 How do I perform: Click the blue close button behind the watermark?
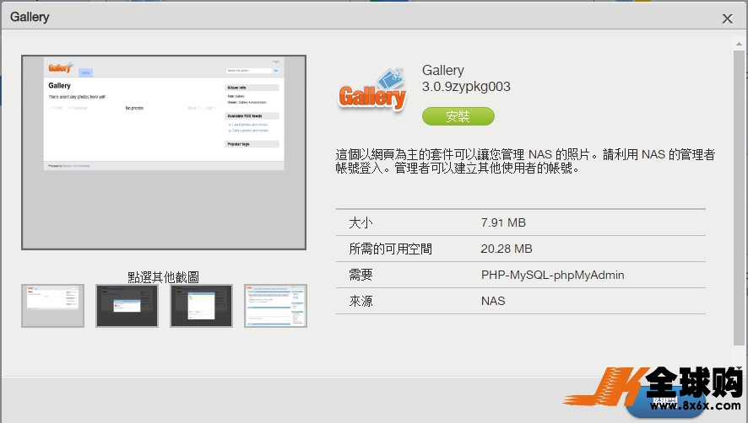[x=665, y=403]
